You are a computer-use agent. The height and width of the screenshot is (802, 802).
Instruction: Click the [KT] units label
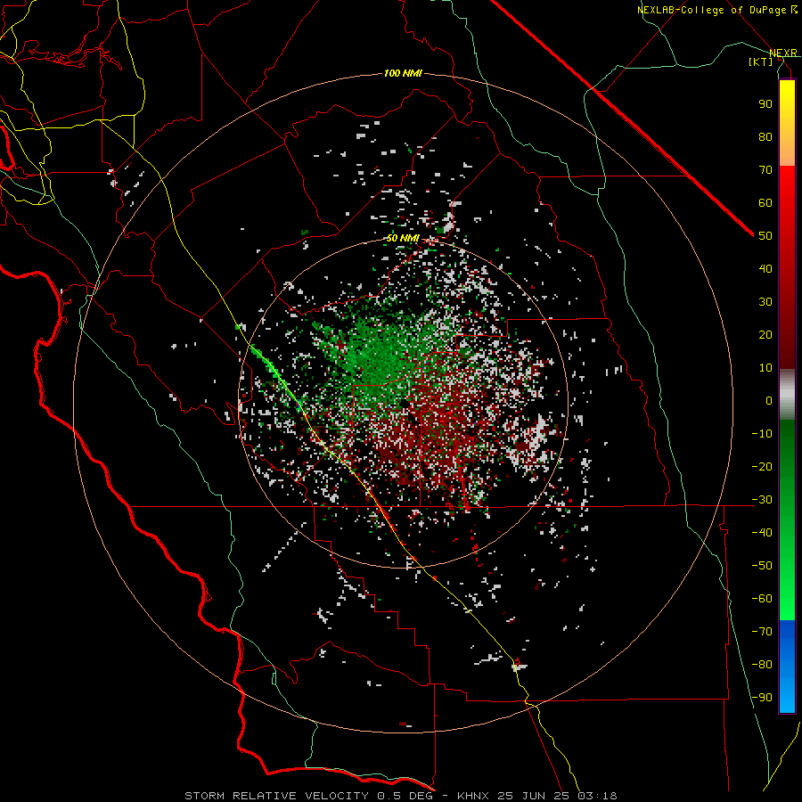(761, 61)
